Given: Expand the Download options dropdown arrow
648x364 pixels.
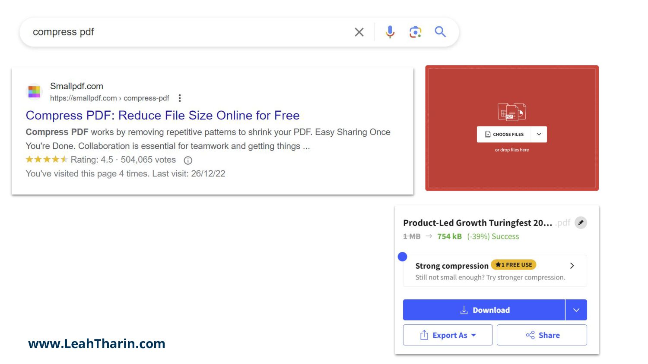Looking at the screenshot, I should pyautogui.click(x=576, y=310).
